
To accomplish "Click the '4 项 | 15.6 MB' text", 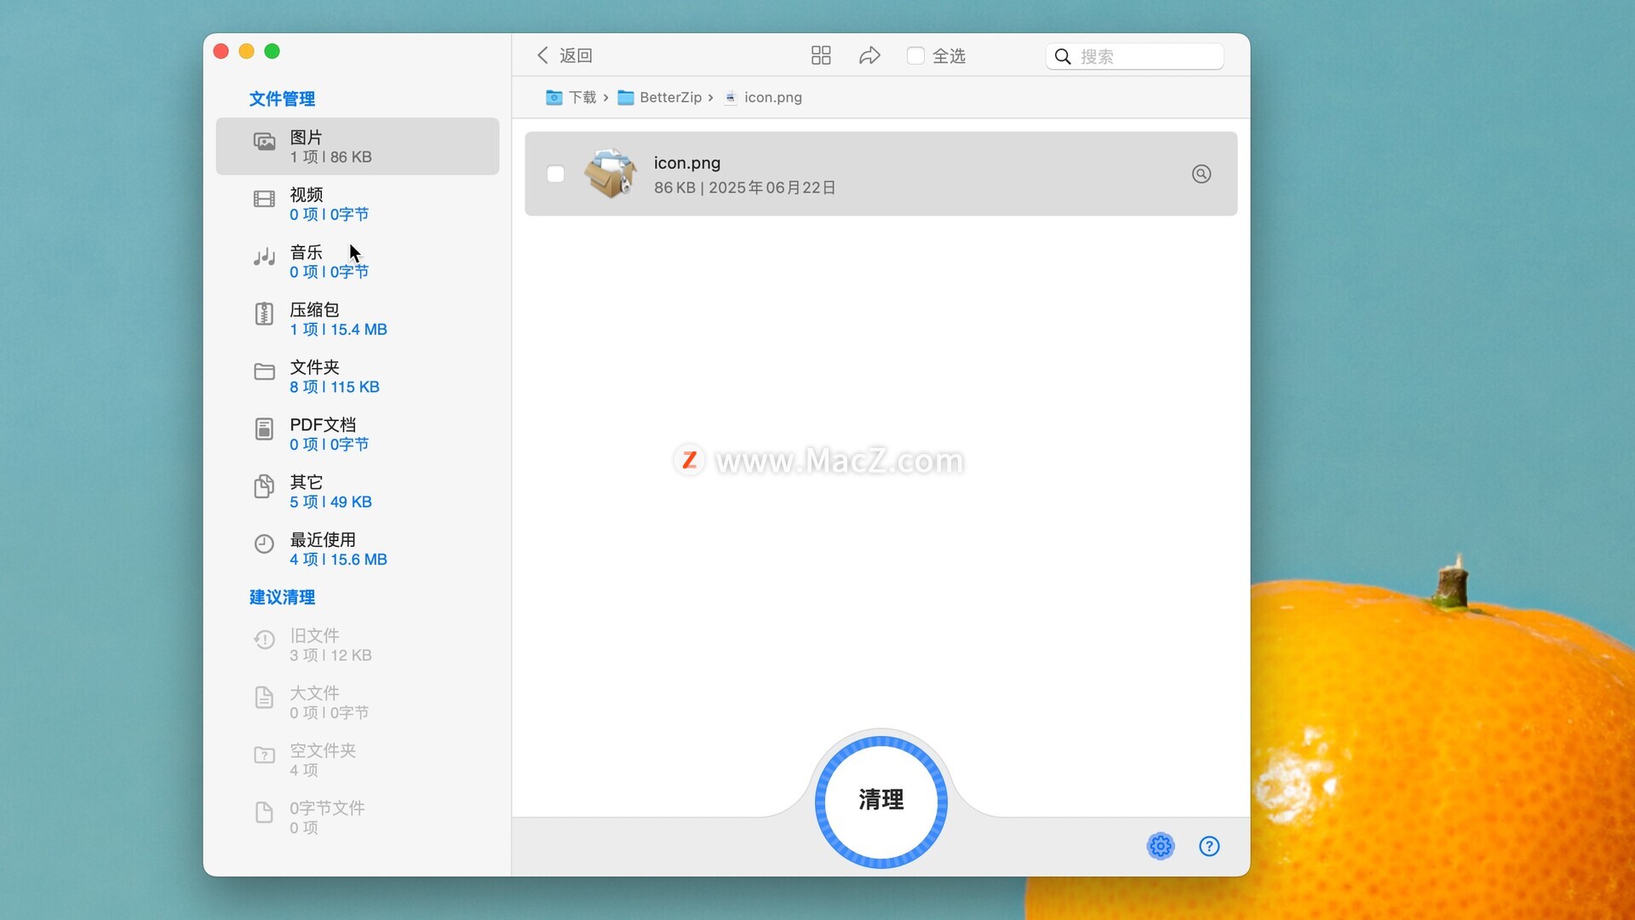I will pos(338,560).
